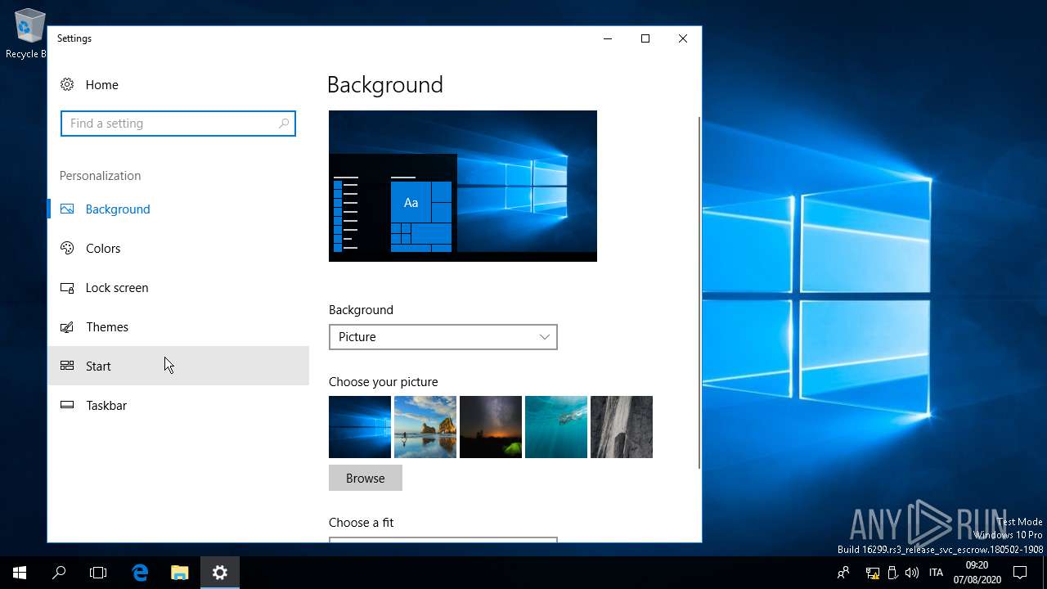The width and height of the screenshot is (1047, 589).
Task: Go to the Colors settings page
Action: pos(178,248)
